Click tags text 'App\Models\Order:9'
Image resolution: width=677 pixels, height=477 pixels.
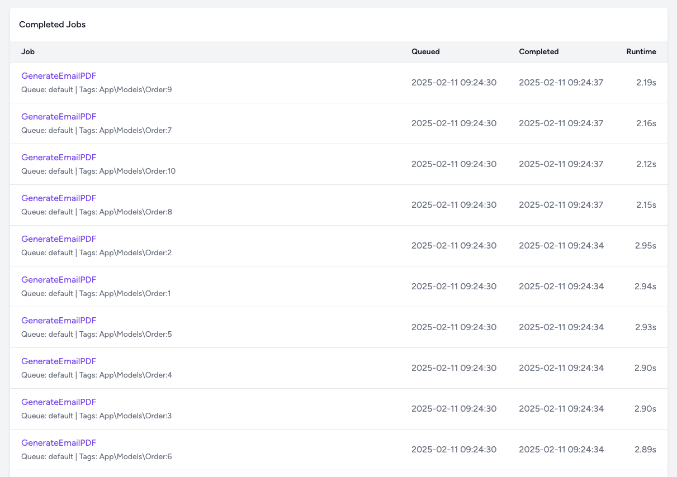136,89
